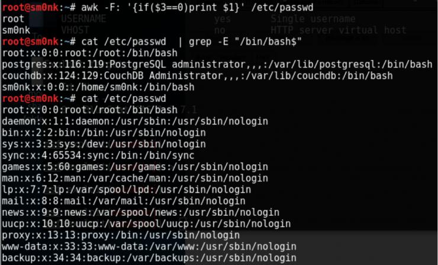The height and width of the screenshot is (265, 438).
Task: Select the root:x:0:0 line in grep output
Action: tap(89, 52)
